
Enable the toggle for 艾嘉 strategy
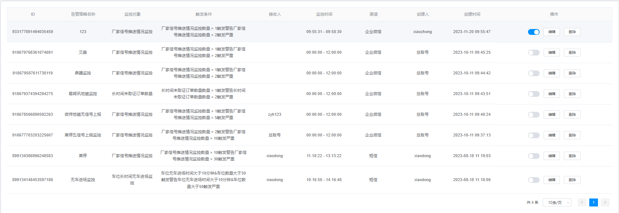tap(533, 53)
